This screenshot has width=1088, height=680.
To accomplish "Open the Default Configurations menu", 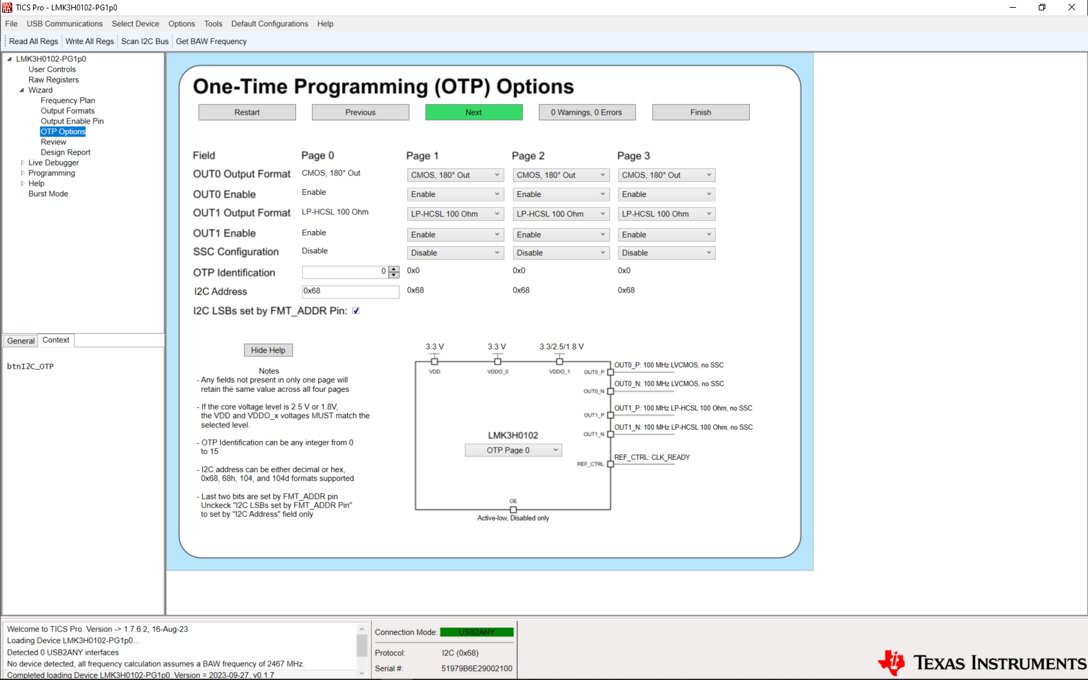I will point(269,24).
